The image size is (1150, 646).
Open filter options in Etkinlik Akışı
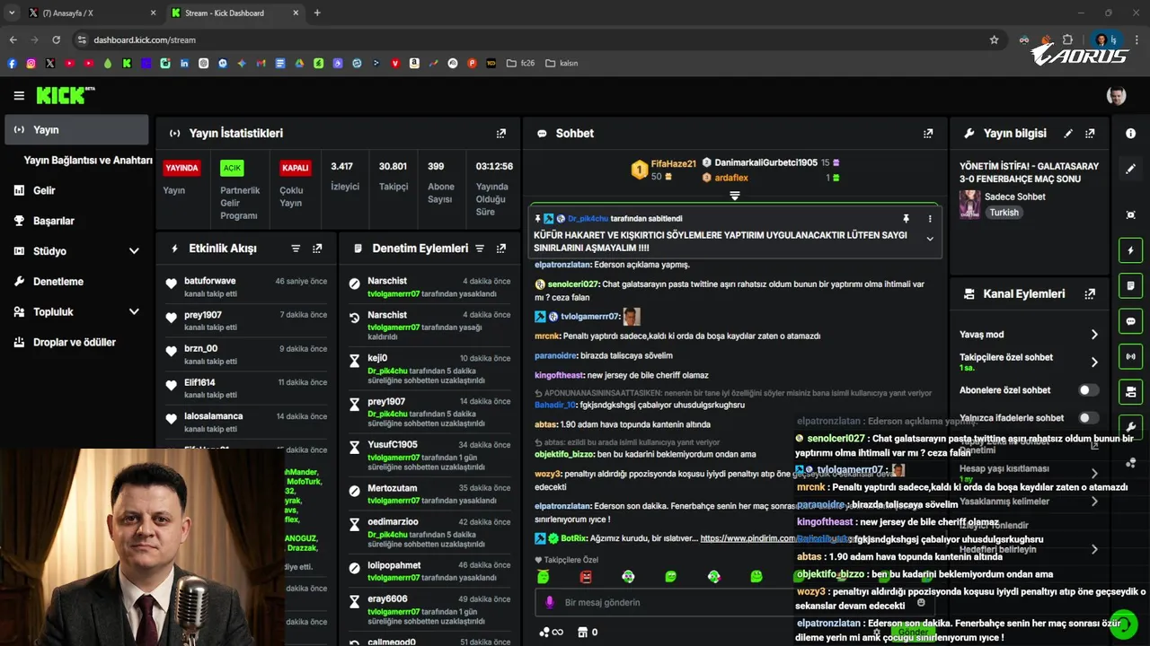(x=296, y=249)
